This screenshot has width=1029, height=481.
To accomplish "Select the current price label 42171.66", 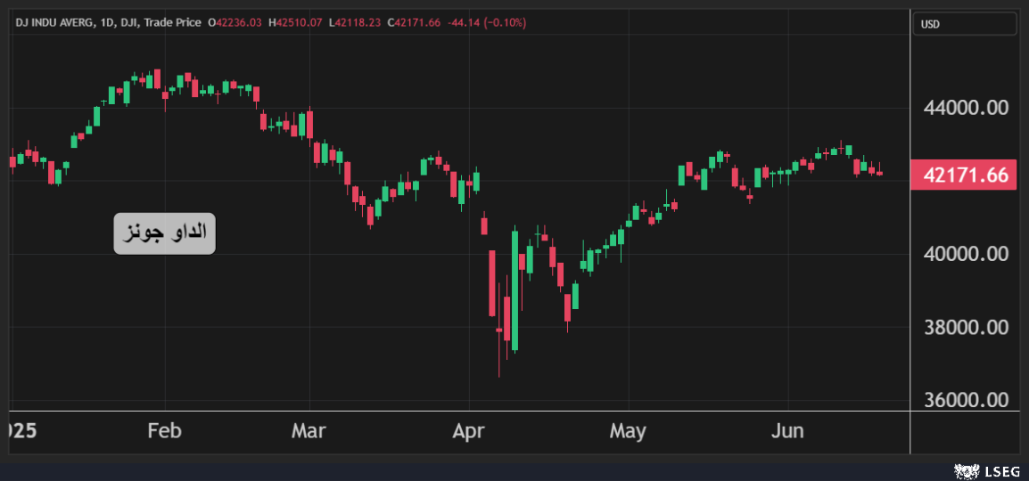I will pos(965,175).
